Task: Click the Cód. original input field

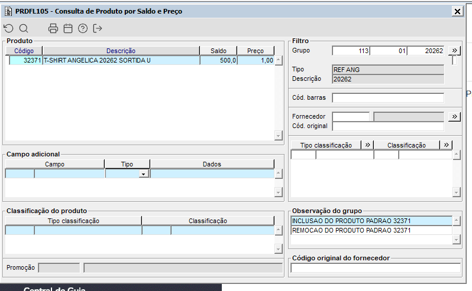Action: click(388, 126)
